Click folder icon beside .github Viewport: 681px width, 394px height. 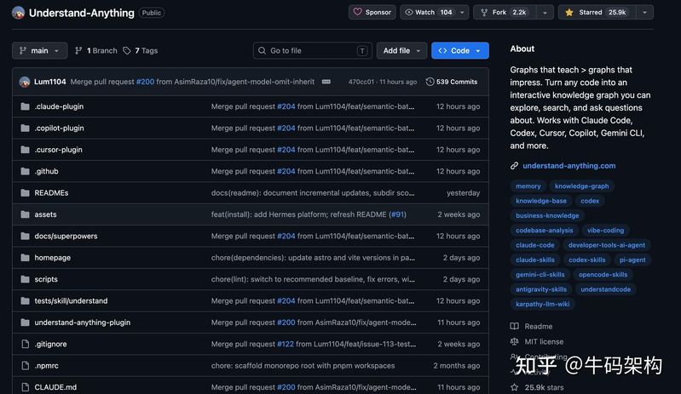[x=26, y=171]
